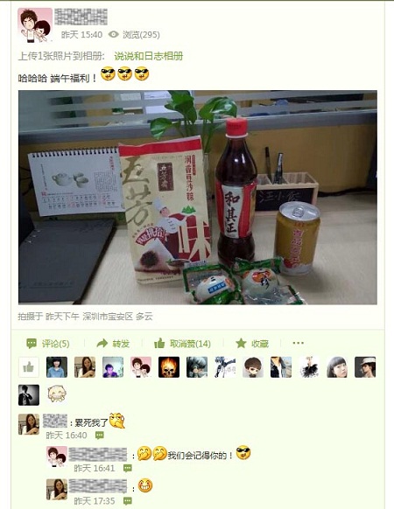The image size is (394, 509).
Task: Click the liker avatar with the white hat
Action: tap(365, 367)
